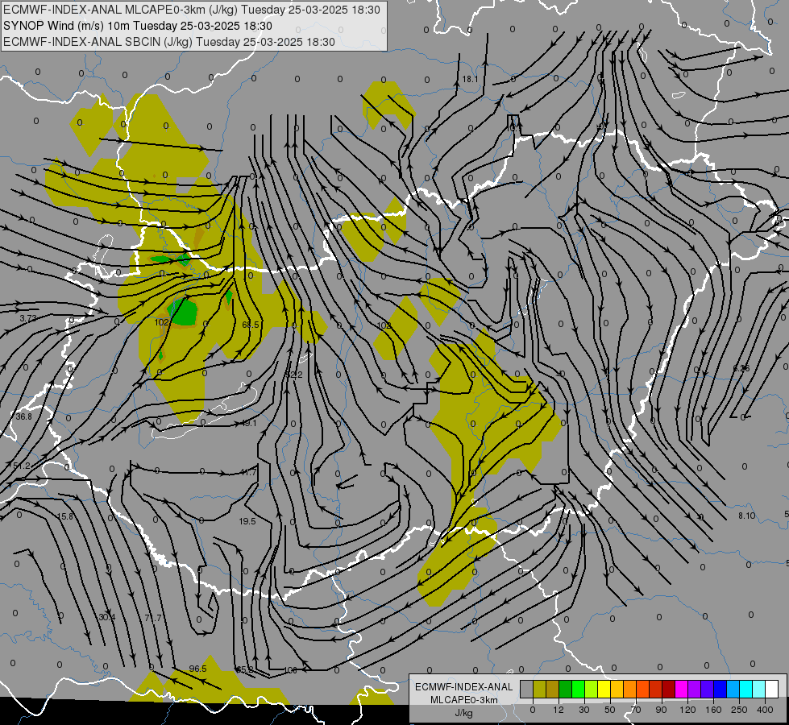This screenshot has width=789, height=725.
Task: Click the MLCAPE0-3km title line in header
Action: coord(192,10)
